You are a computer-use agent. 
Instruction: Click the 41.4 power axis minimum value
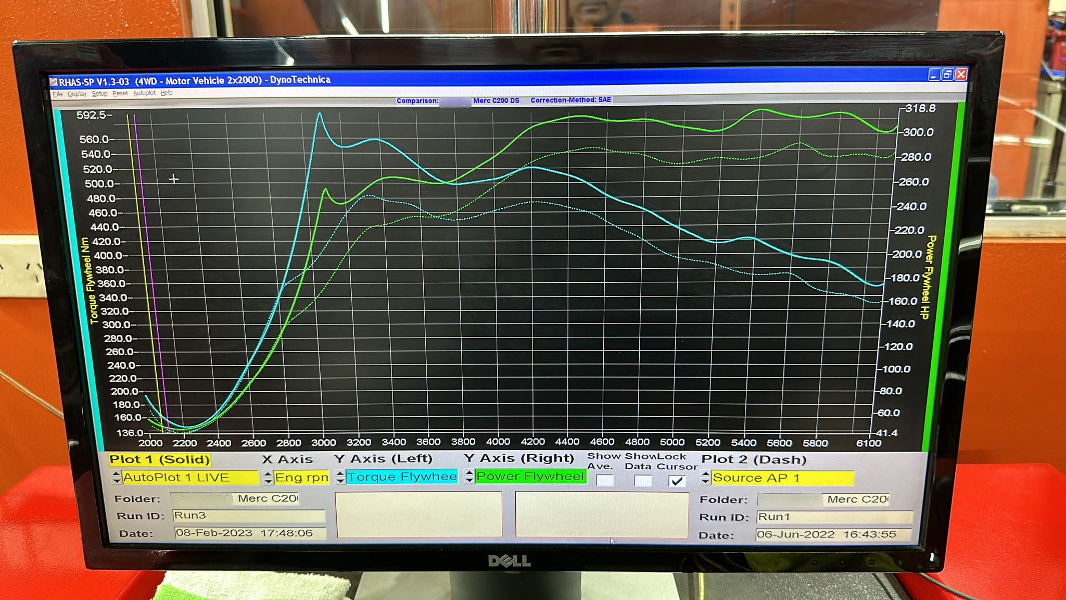[x=887, y=433]
